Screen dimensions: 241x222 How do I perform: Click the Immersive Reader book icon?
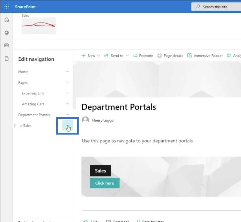189,55
